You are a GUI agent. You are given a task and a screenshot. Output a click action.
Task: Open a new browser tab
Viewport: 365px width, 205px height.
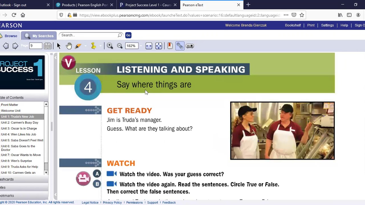(248, 5)
